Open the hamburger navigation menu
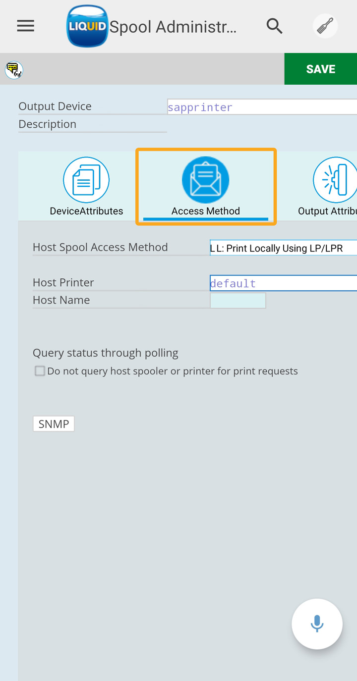 click(x=25, y=26)
